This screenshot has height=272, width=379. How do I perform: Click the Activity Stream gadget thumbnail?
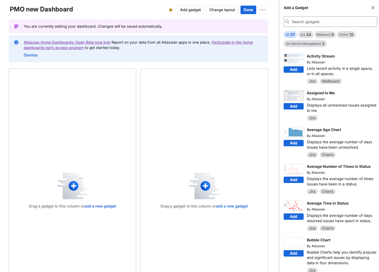click(294, 59)
